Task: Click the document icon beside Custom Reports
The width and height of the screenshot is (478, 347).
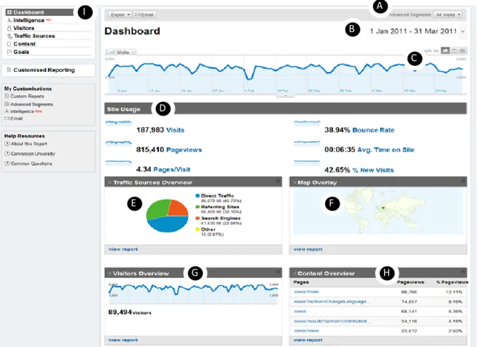Action: [x=7, y=96]
